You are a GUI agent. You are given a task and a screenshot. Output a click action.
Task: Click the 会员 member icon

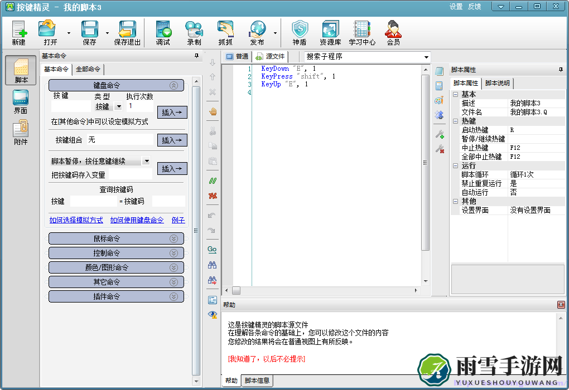393,33
